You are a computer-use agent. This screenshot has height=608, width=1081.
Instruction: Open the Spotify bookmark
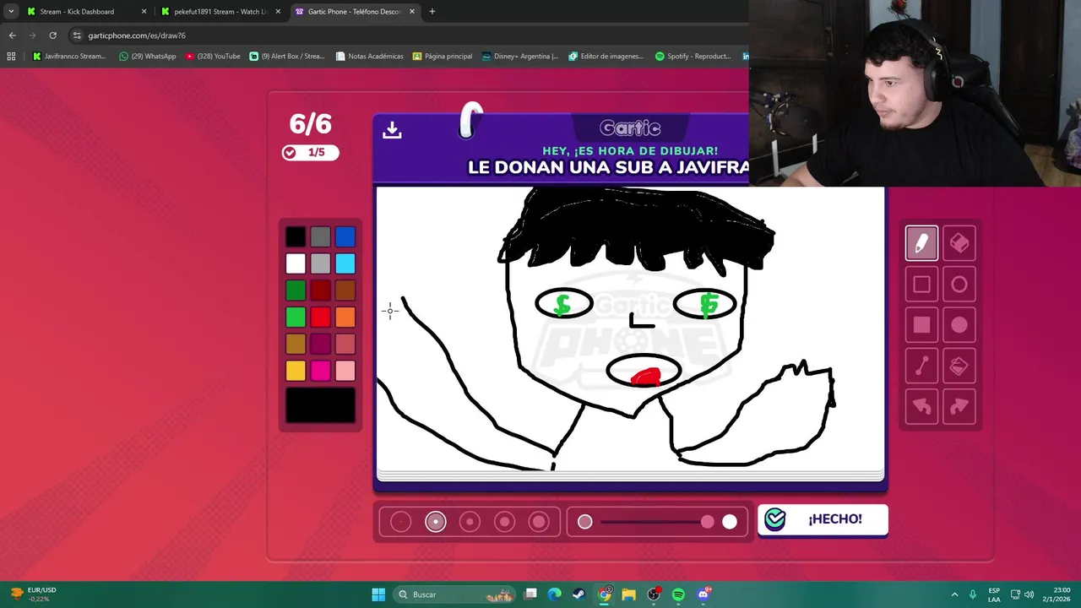coord(693,57)
